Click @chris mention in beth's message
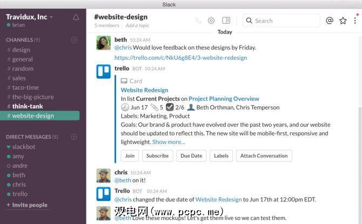 point(123,47)
